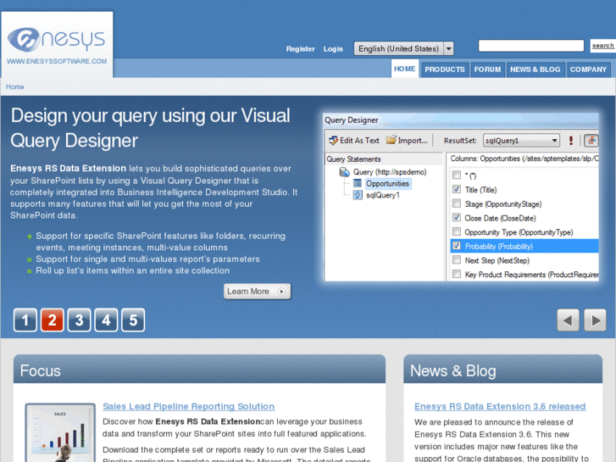Click the previous slide arrow
616x462 pixels.
(x=568, y=320)
